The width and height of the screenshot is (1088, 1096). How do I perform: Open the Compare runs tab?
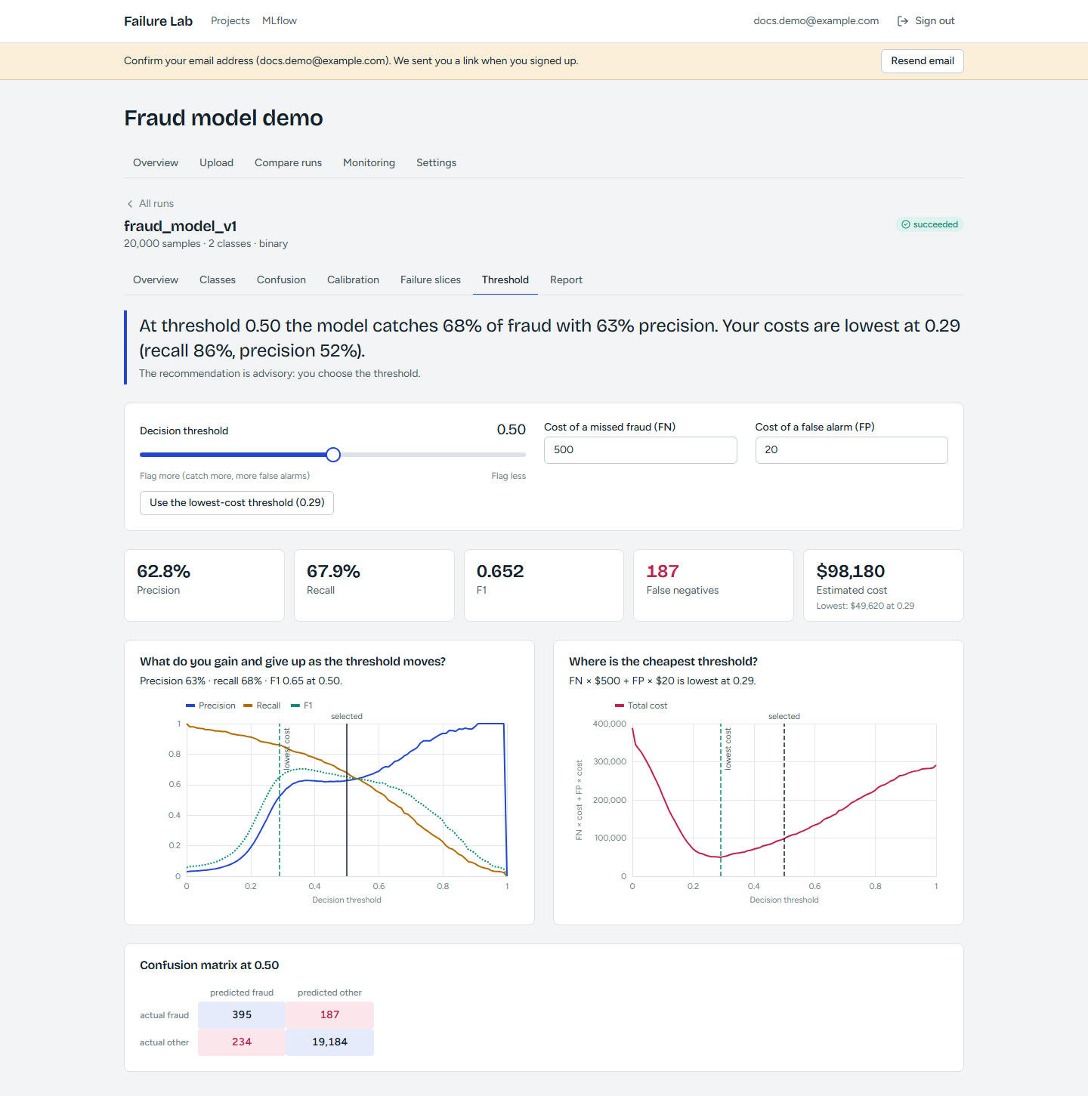[288, 162]
